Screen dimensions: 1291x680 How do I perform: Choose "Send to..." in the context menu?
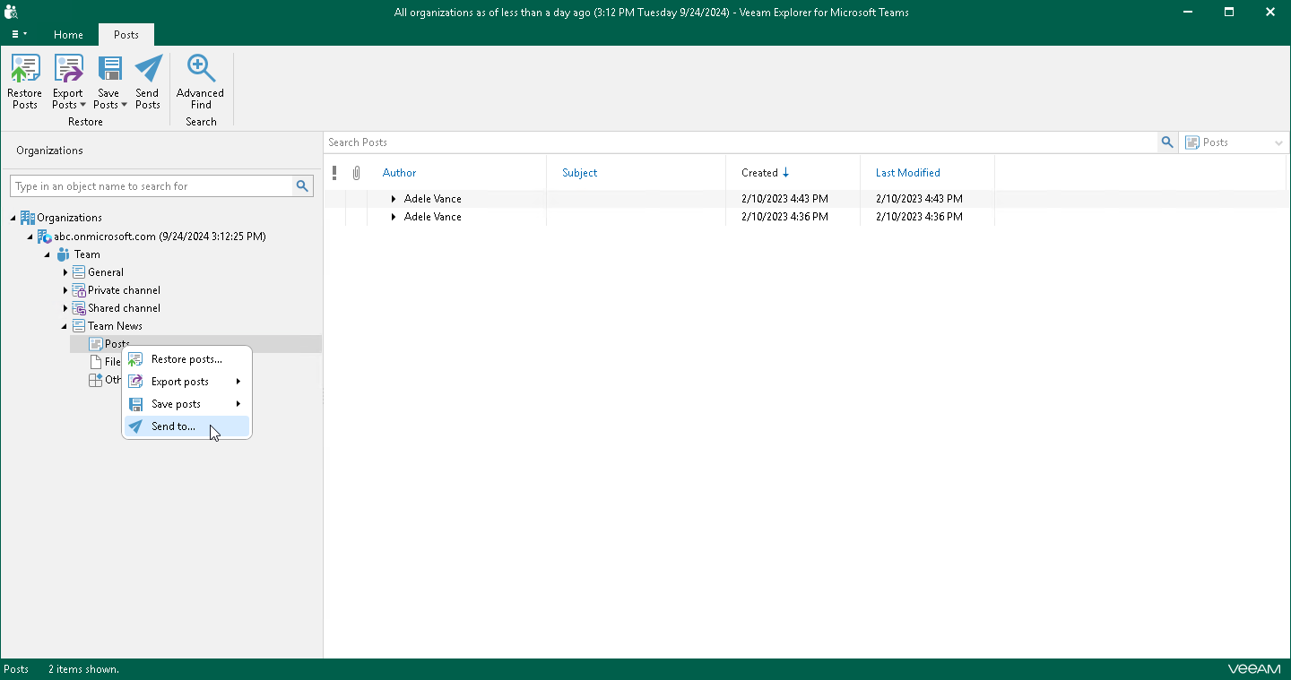click(173, 426)
